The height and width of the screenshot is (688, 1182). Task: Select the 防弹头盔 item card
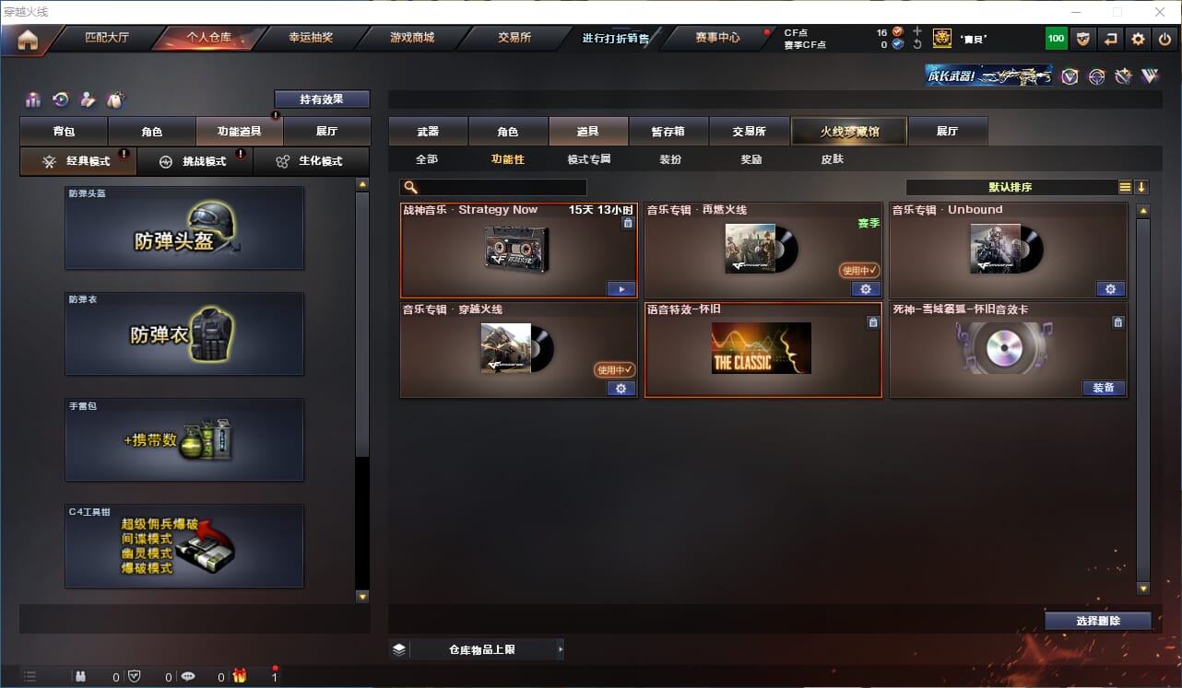point(184,228)
